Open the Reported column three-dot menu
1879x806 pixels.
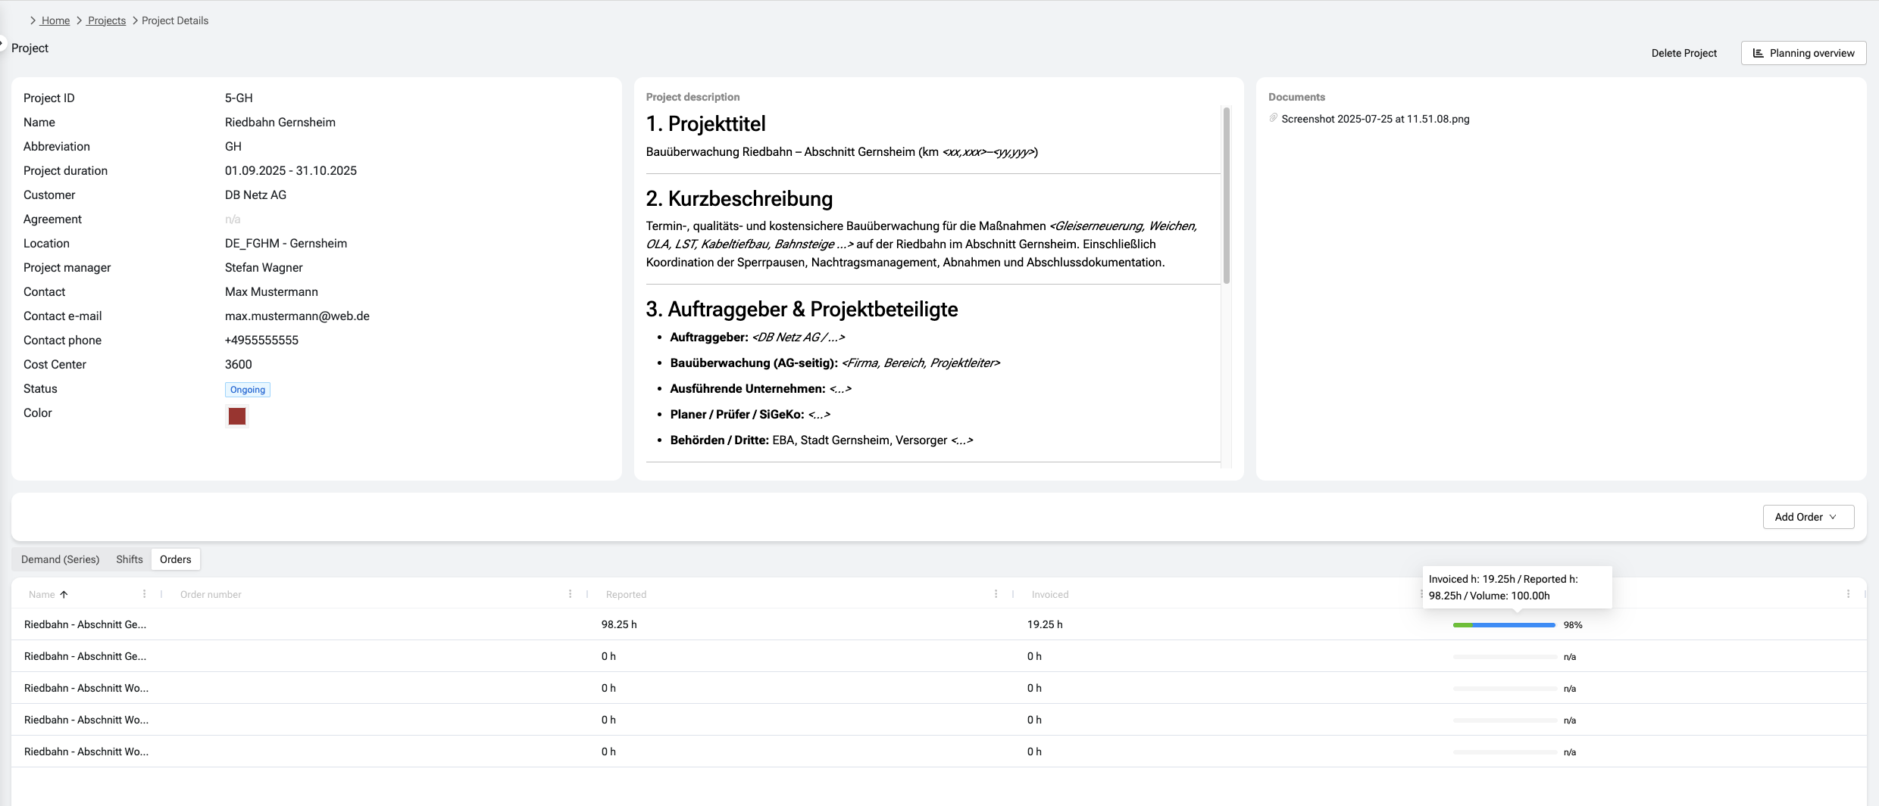tap(996, 594)
